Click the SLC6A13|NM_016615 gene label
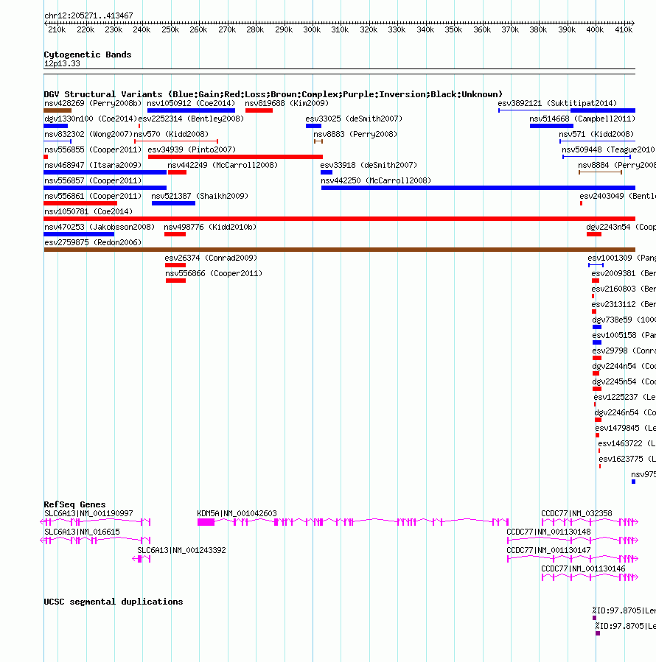Screen dimensions: 656x662 pos(82,532)
